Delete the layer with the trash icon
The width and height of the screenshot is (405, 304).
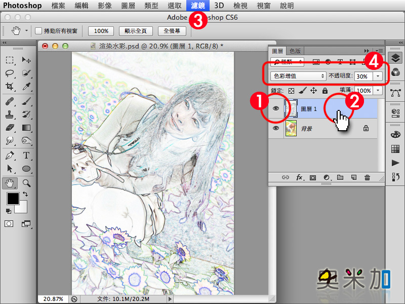(x=367, y=178)
